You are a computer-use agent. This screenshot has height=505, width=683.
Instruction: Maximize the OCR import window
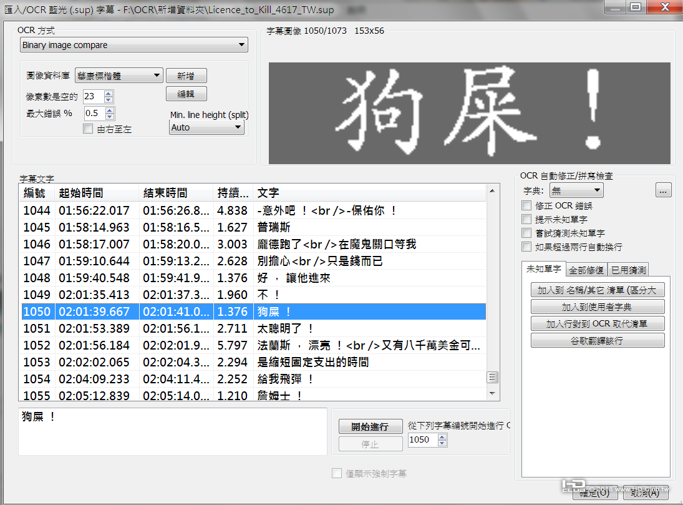tap(636, 7)
